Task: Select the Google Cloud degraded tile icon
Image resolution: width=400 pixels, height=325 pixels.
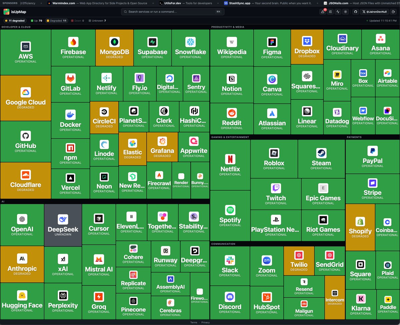Action: (x=26, y=92)
